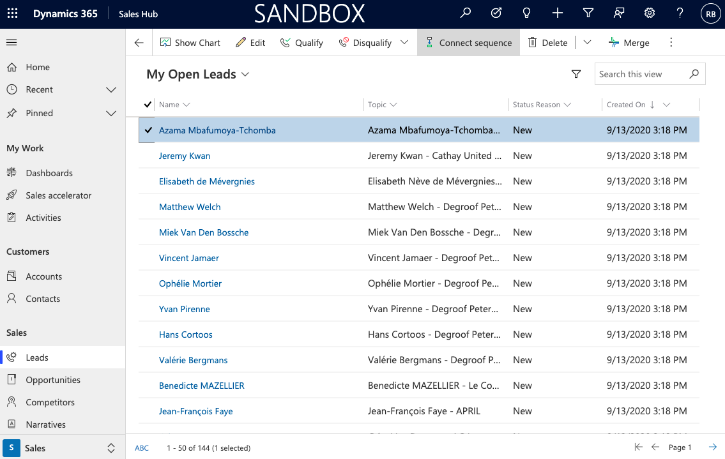Go to the previous page of leads

pos(655,447)
